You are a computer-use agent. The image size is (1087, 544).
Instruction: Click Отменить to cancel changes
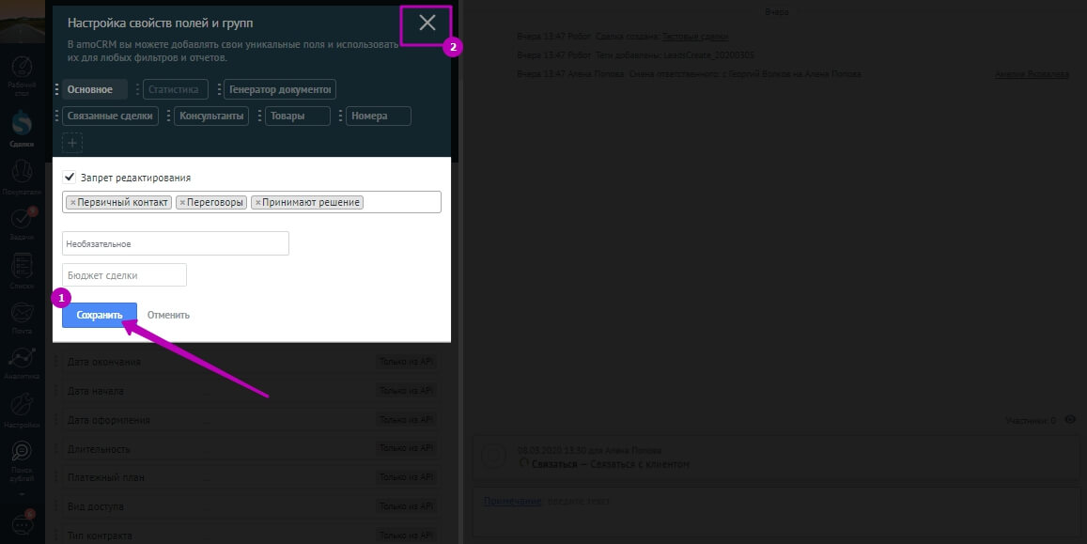(x=168, y=315)
